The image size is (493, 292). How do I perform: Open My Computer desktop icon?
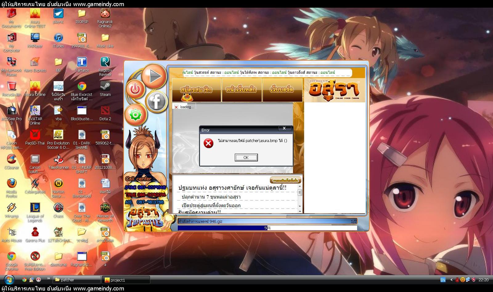(11, 43)
